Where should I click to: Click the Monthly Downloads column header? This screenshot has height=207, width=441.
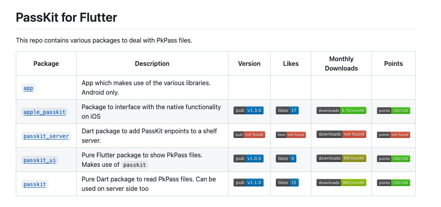[341, 63]
